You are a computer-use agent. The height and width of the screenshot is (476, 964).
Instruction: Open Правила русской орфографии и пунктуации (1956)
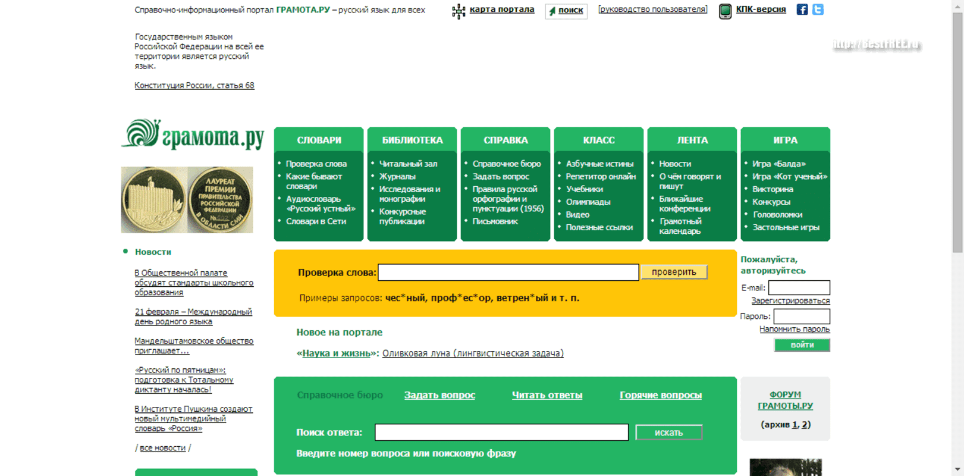(508, 199)
